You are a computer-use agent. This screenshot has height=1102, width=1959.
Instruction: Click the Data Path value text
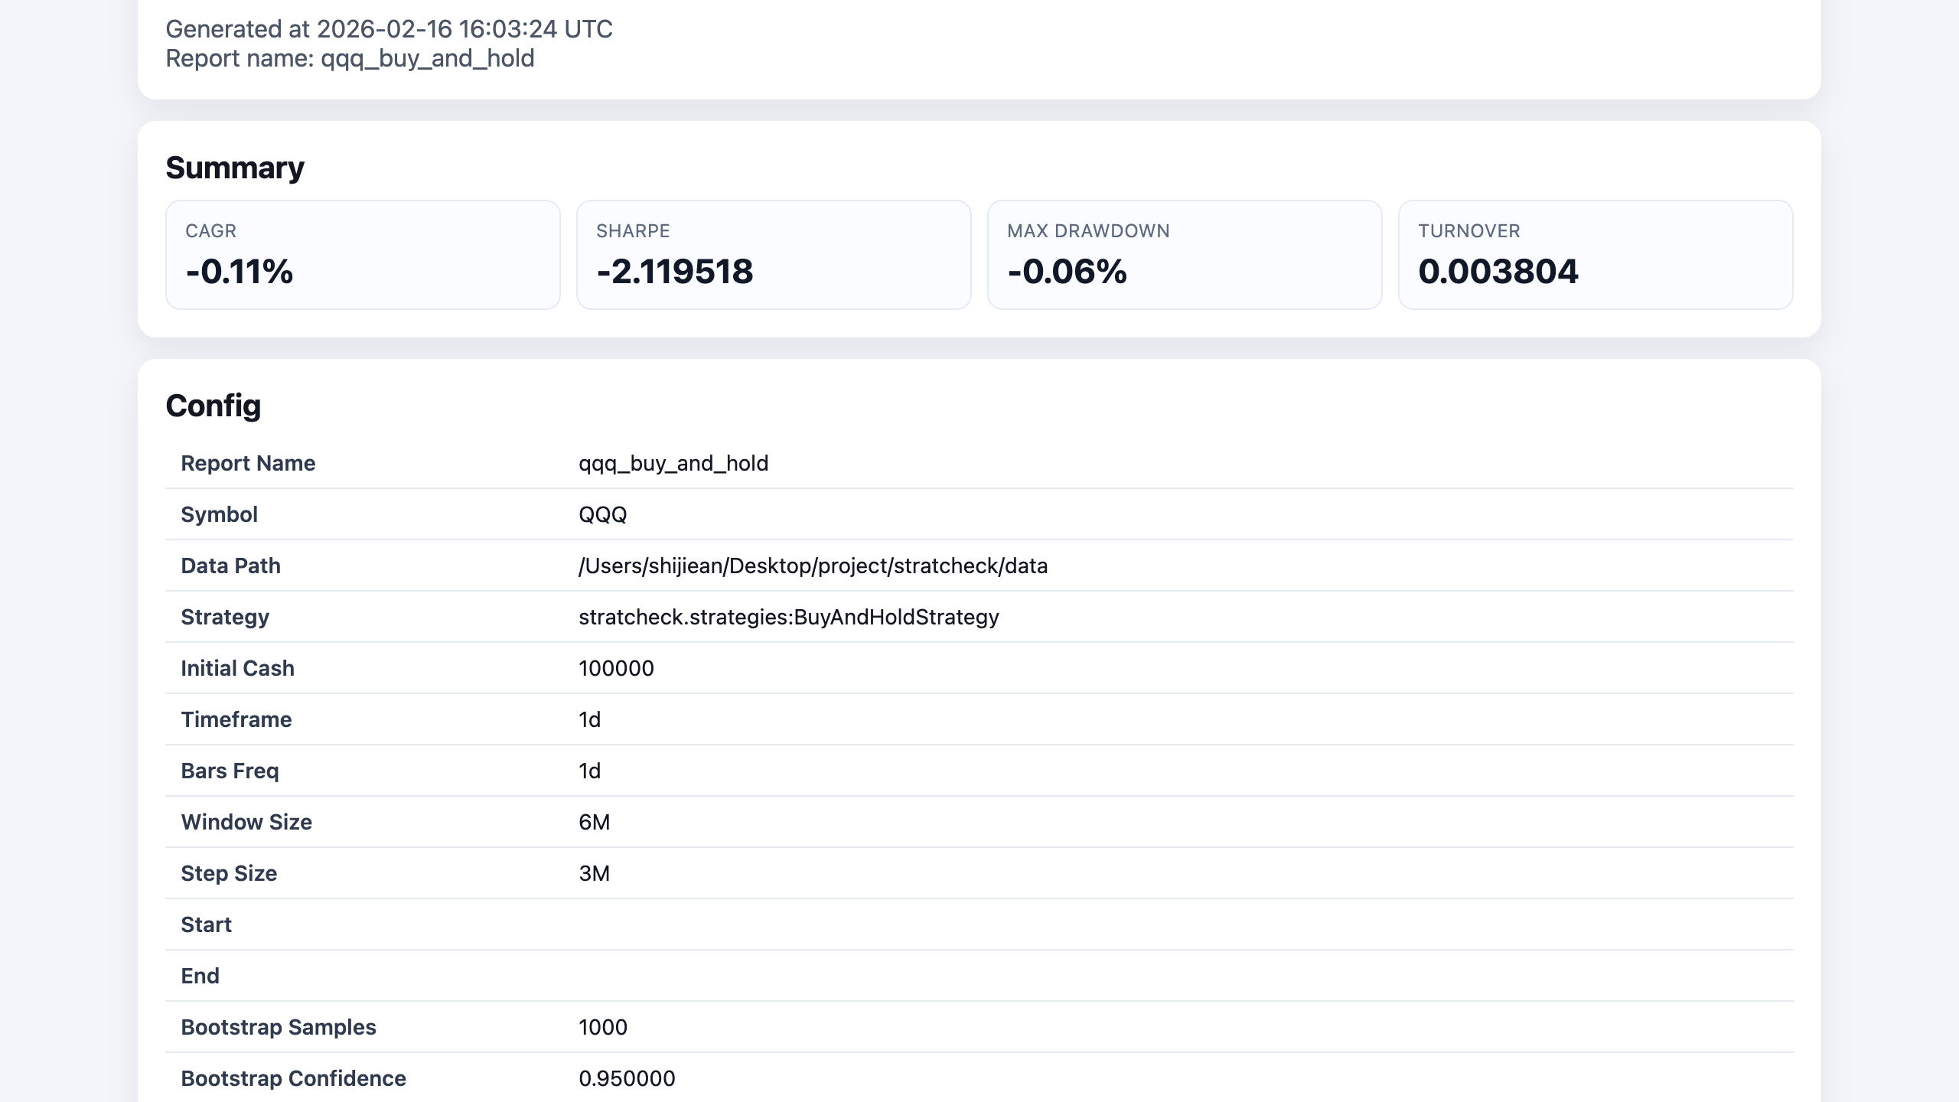pyautogui.click(x=813, y=566)
